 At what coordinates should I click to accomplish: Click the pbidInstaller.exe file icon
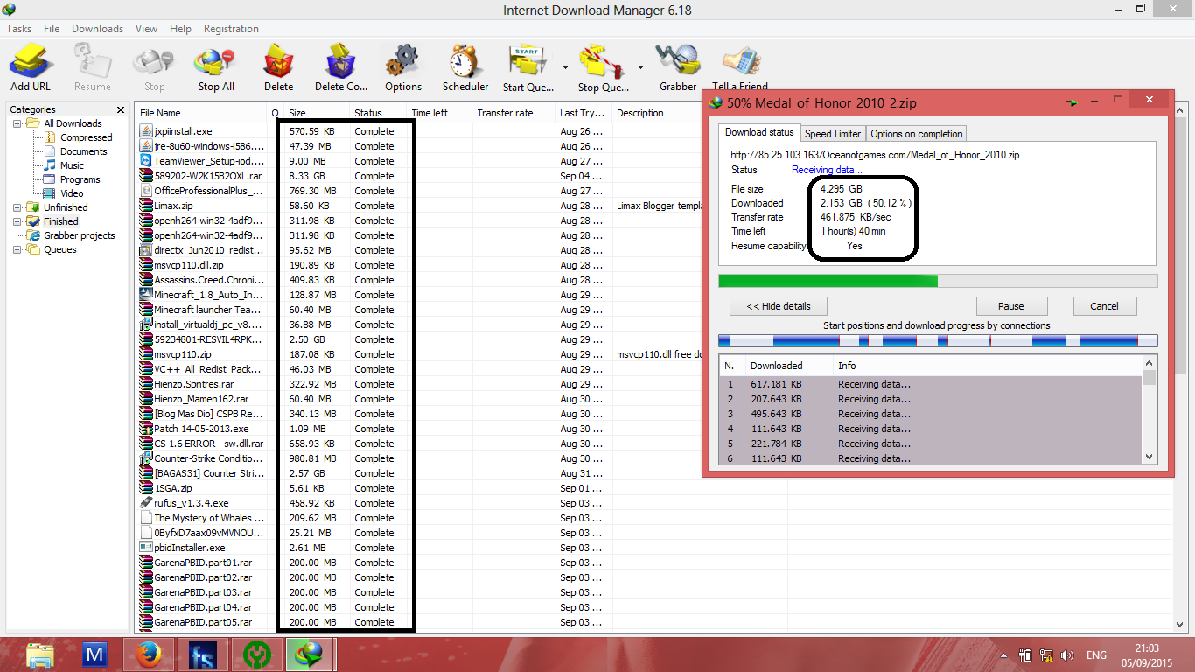point(145,548)
